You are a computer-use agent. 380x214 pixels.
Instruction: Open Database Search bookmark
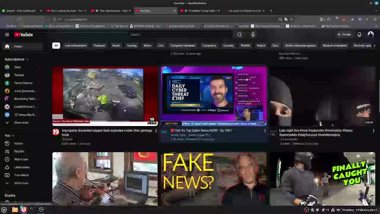pyautogui.click(x=31, y=26)
